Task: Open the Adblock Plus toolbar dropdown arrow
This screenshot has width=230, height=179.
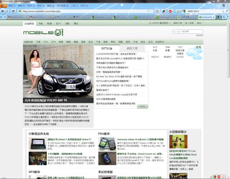Action: [x=173, y=11]
